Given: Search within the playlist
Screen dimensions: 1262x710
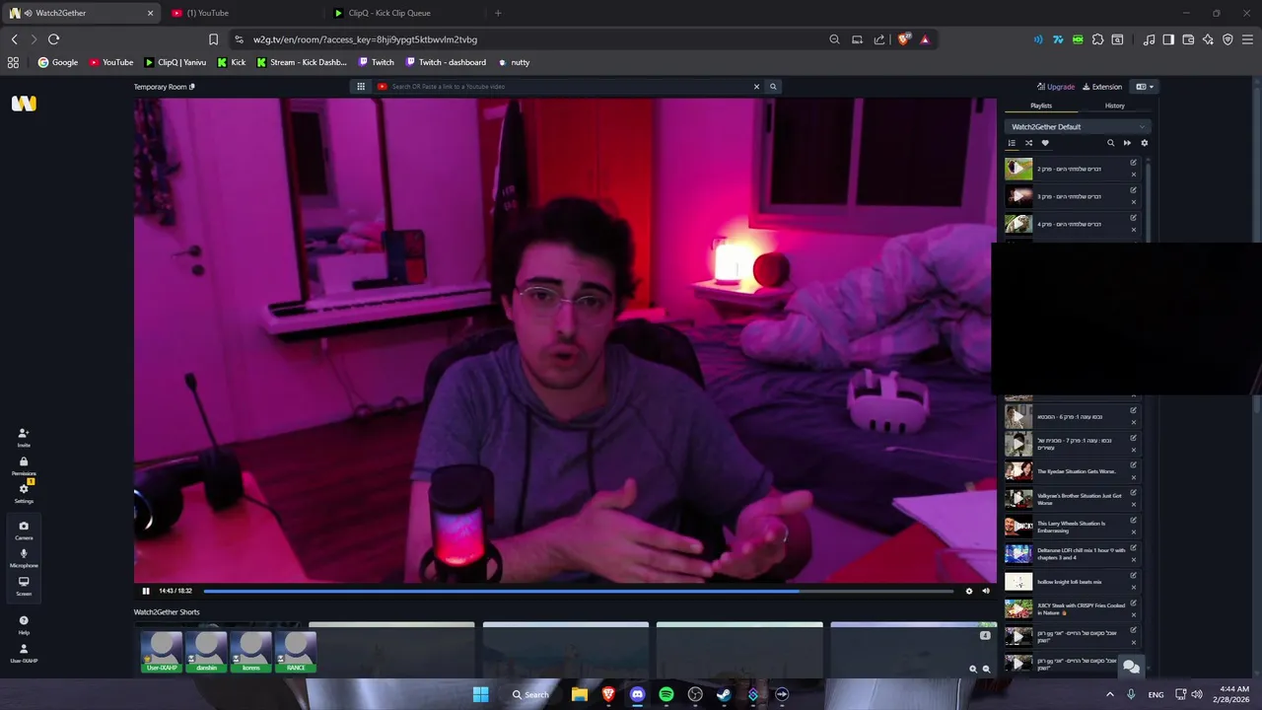Looking at the screenshot, I should pos(1110,143).
